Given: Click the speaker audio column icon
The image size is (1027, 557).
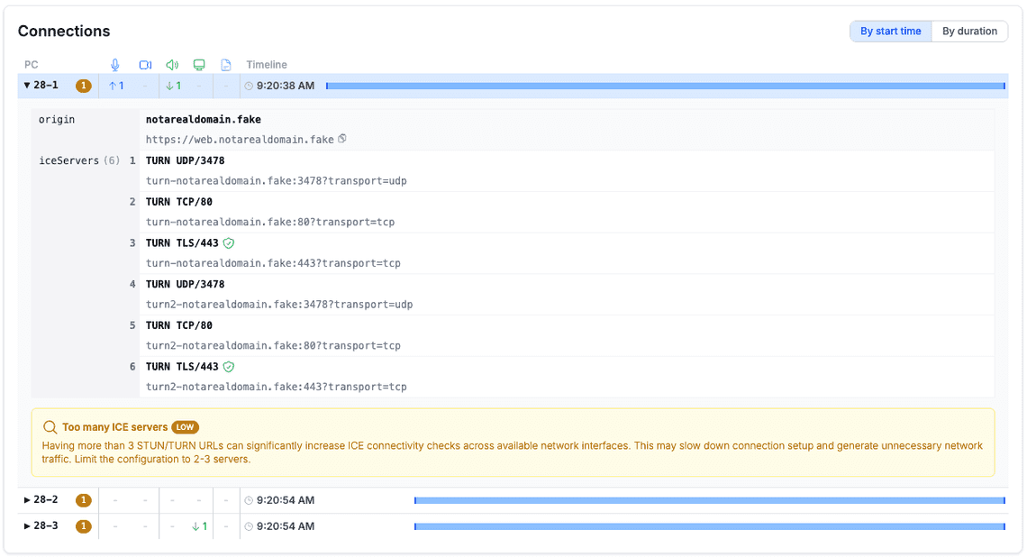Looking at the screenshot, I should (x=172, y=65).
